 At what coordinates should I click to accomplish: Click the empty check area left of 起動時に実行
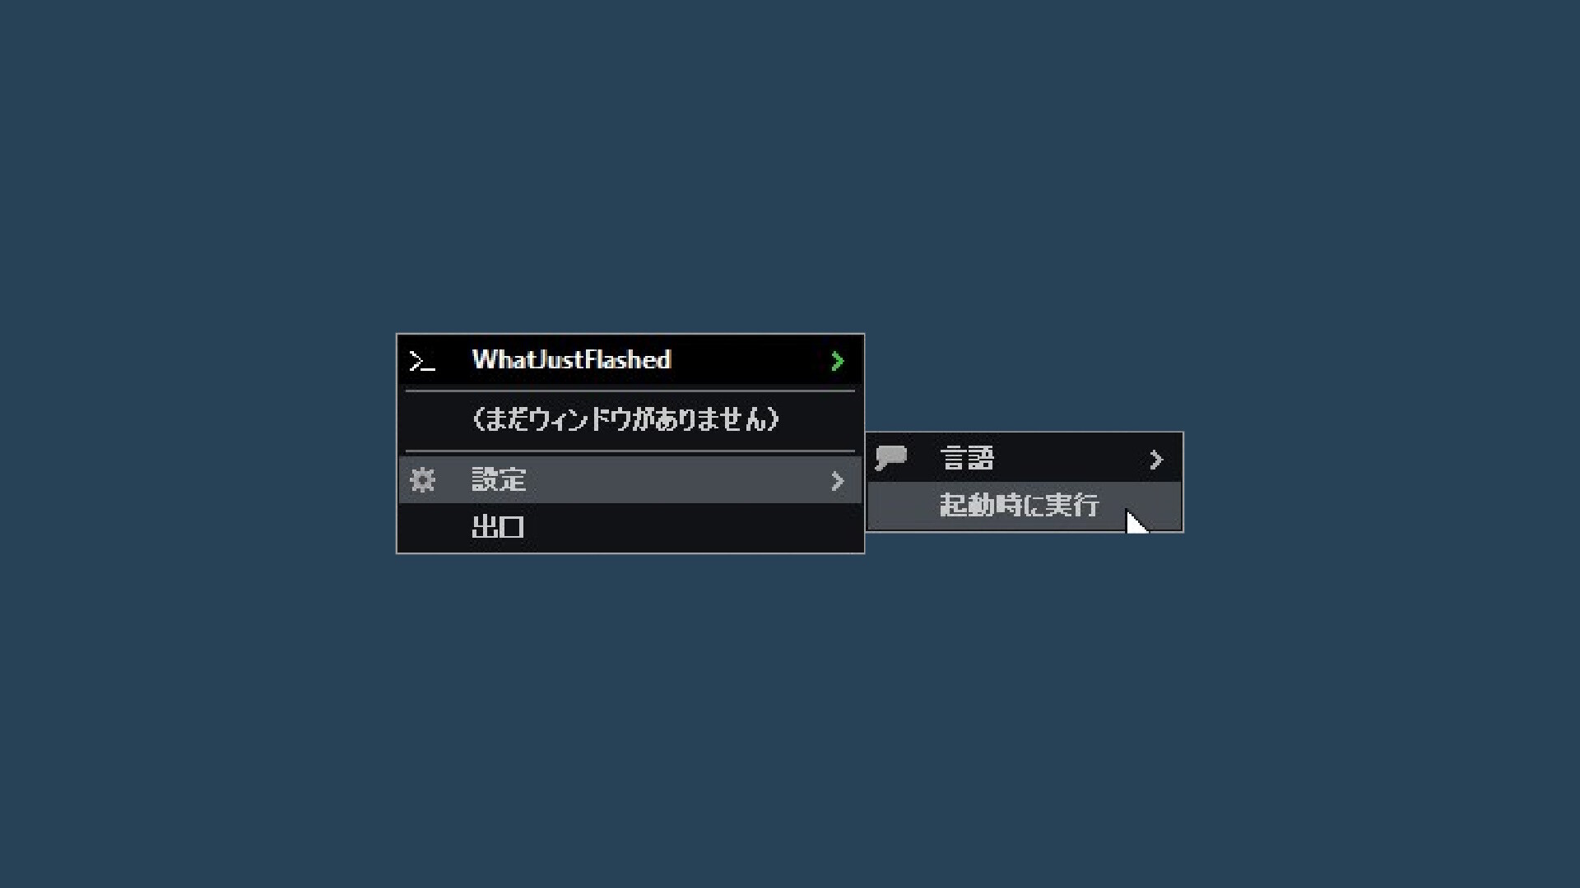point(892,506)
